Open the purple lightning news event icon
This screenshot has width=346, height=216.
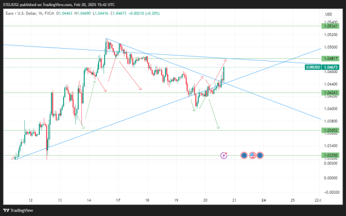click(224, 156)
